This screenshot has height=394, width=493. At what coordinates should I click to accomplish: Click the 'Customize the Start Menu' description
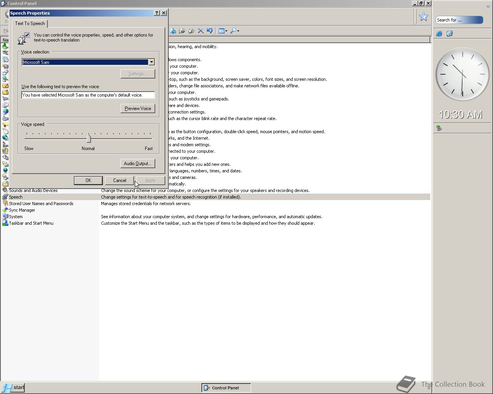click(x=208, y=223)
